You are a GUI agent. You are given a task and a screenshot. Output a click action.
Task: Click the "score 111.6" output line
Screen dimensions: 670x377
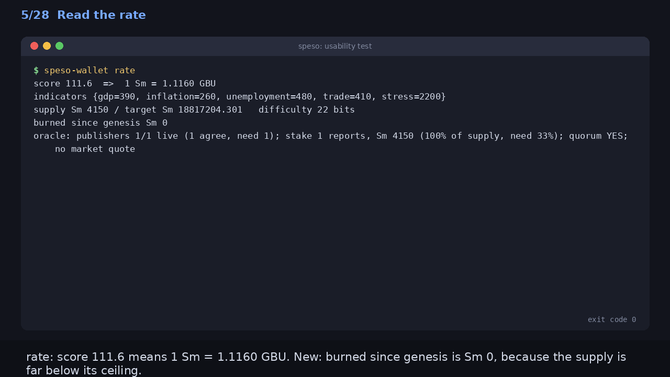click(125, 83)
